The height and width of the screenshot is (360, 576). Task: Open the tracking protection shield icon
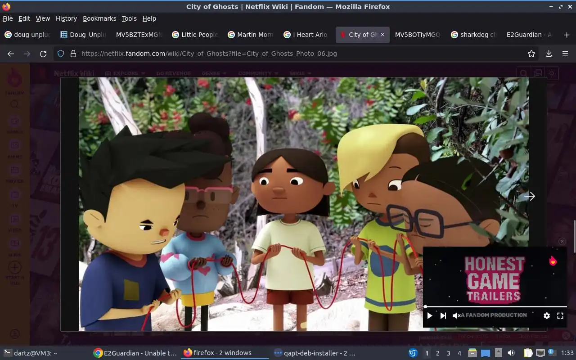tap(61, 54)
